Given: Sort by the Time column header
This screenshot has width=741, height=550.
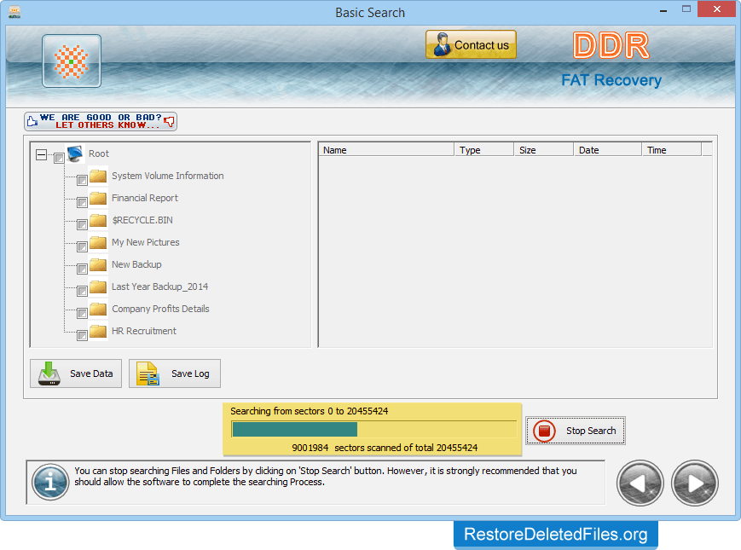Looking at the screenshot, I should (672, 150).
